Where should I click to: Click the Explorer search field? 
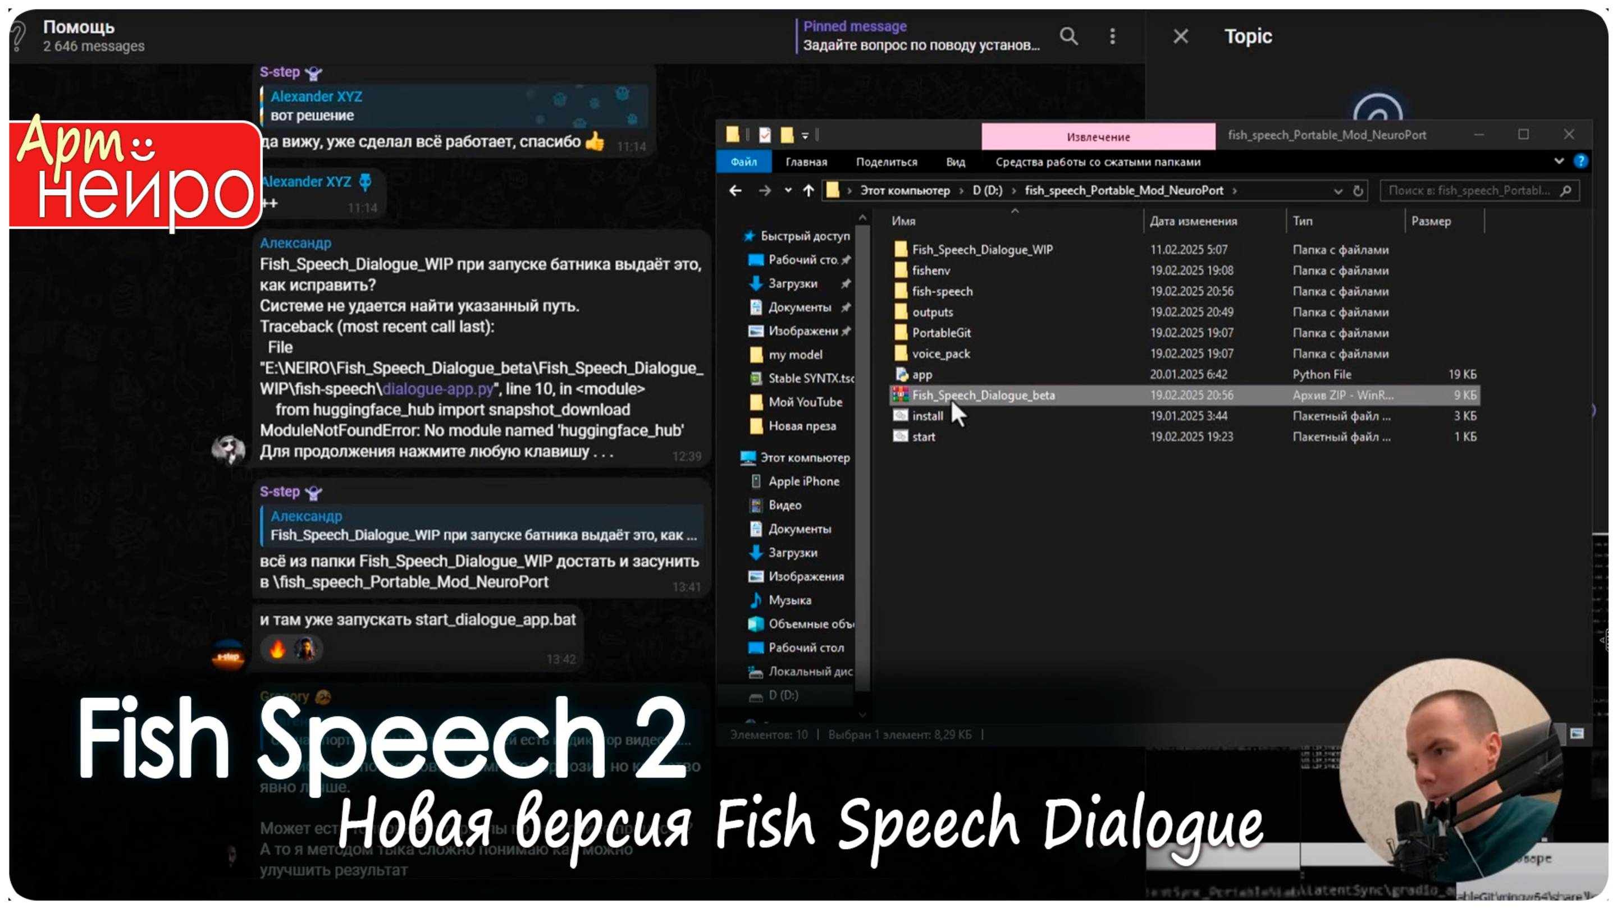click(x=1479, y=191)
